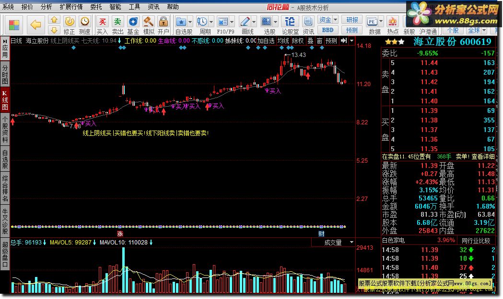Run the 测速 speed test

85,25
